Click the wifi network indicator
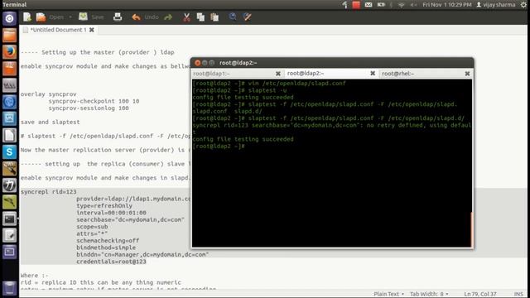The width and height of the screenshot is (530, 298). [402, 5]
